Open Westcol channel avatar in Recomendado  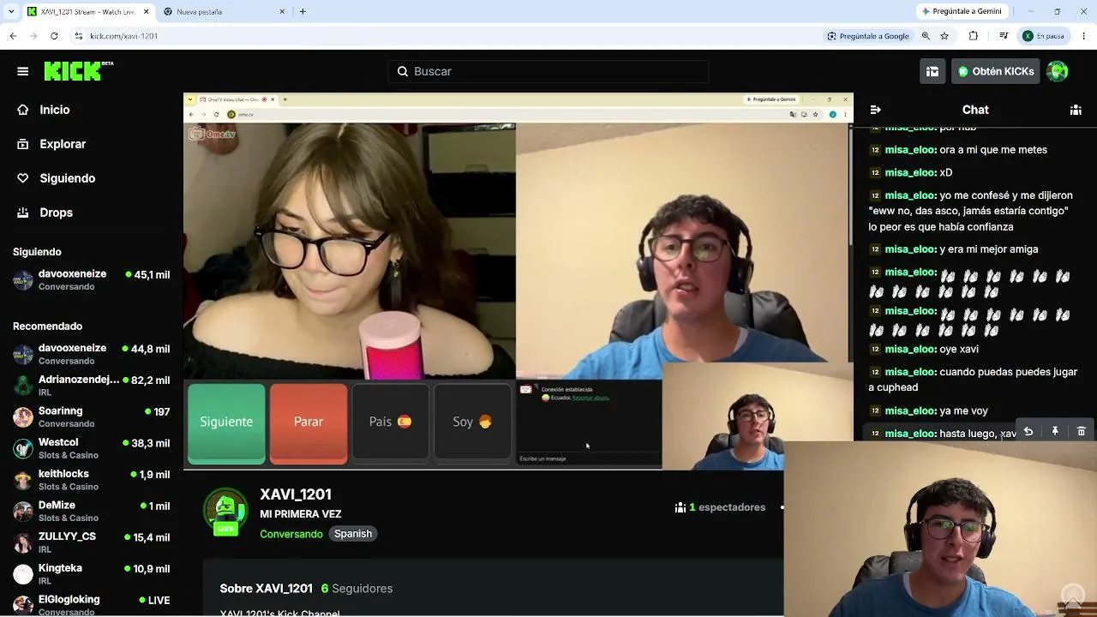(23, 448)
